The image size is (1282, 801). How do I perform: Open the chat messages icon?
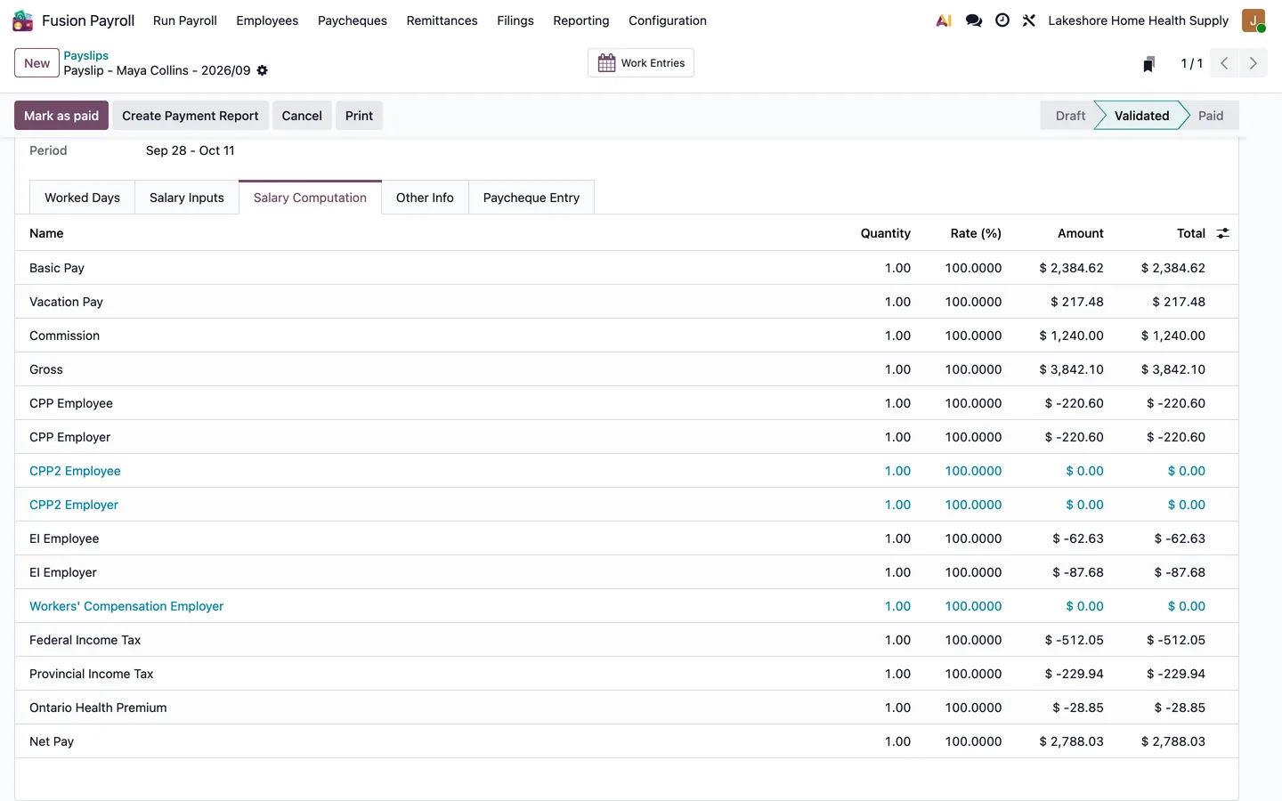(973, 20)
